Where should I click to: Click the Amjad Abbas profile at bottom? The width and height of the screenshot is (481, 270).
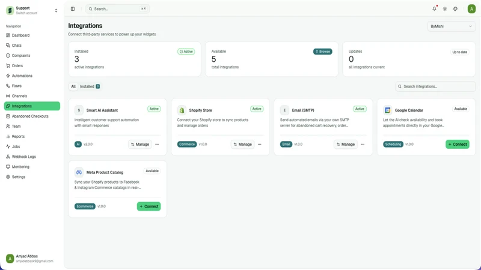click(x=32, y=259)
